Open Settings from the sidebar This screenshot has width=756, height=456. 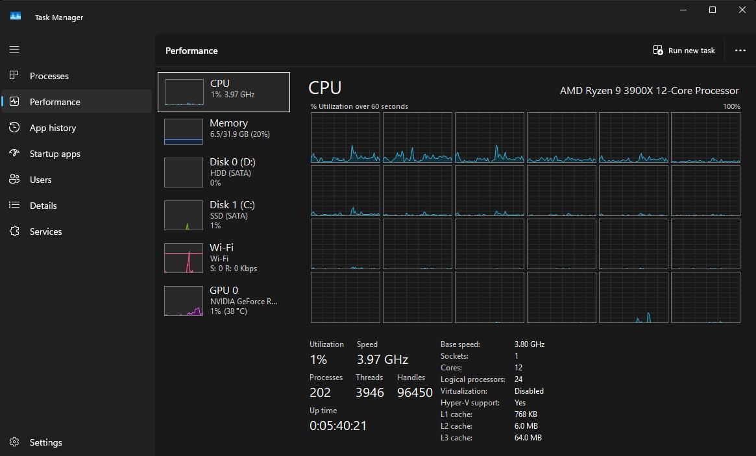(77, 442)
